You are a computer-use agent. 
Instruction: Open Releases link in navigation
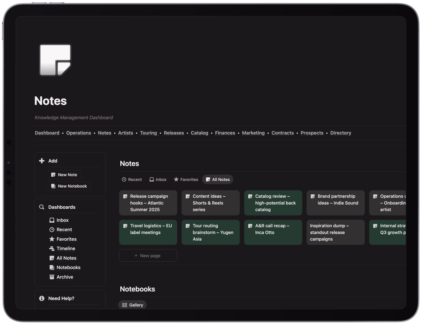click(x=174, y=133)
